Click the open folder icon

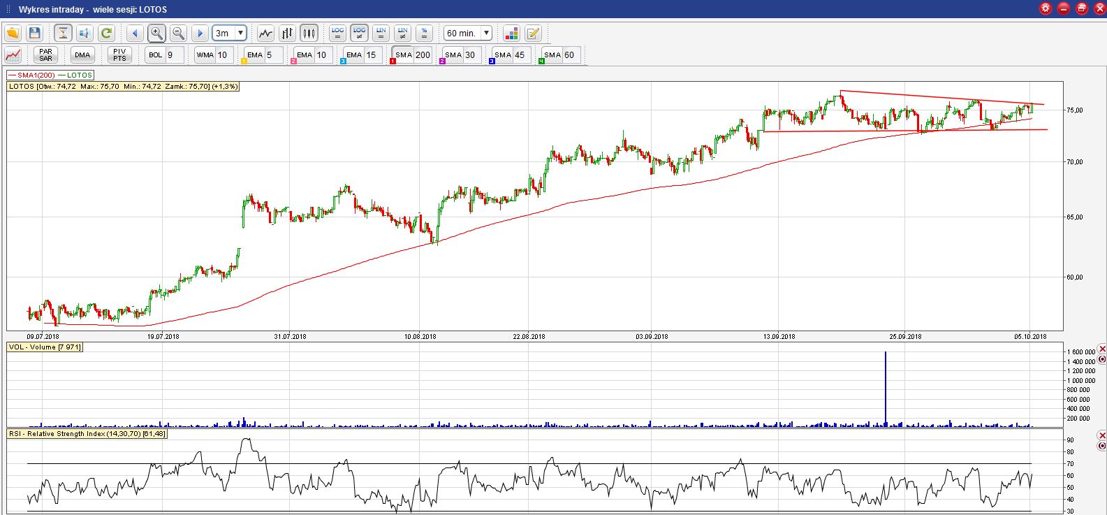[x=13, y=33]
